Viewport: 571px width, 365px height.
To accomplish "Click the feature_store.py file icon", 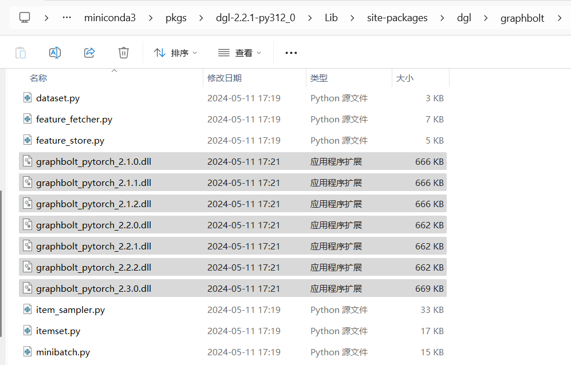I will 27,140.
